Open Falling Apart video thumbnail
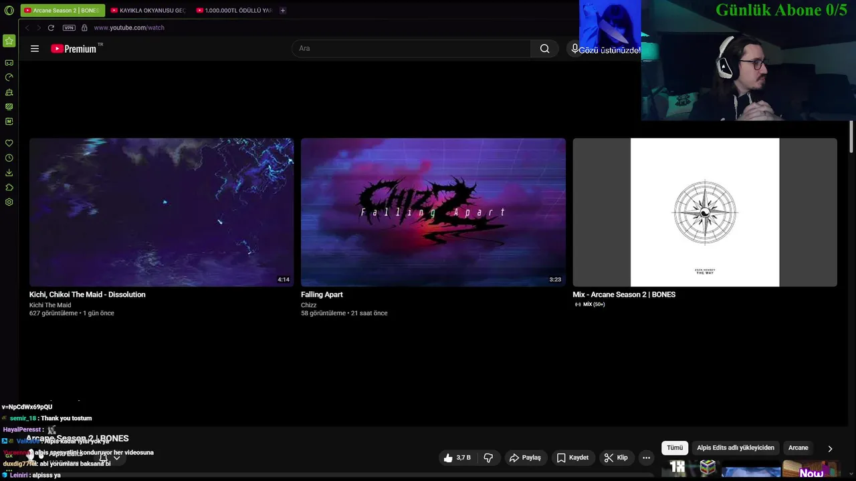The image size is (856, 481). pos(433,212)
